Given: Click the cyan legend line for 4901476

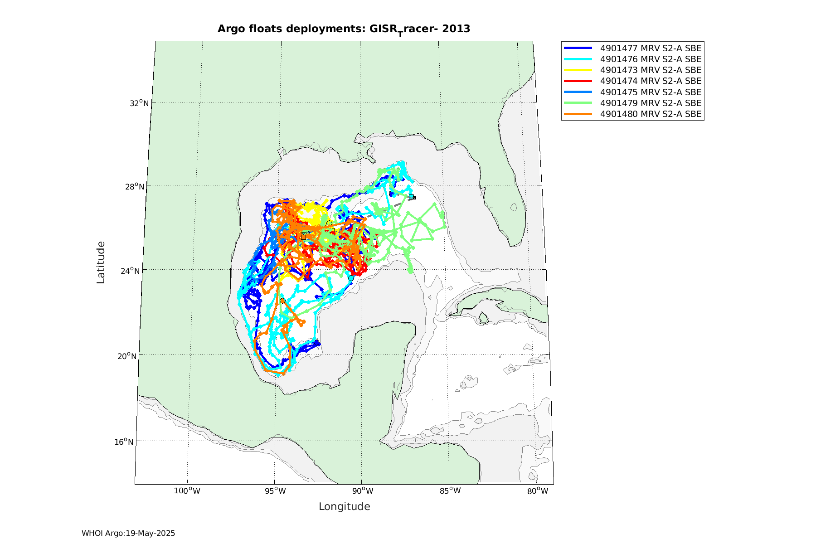Looking at the screenshot, I should tap(578, 59).
